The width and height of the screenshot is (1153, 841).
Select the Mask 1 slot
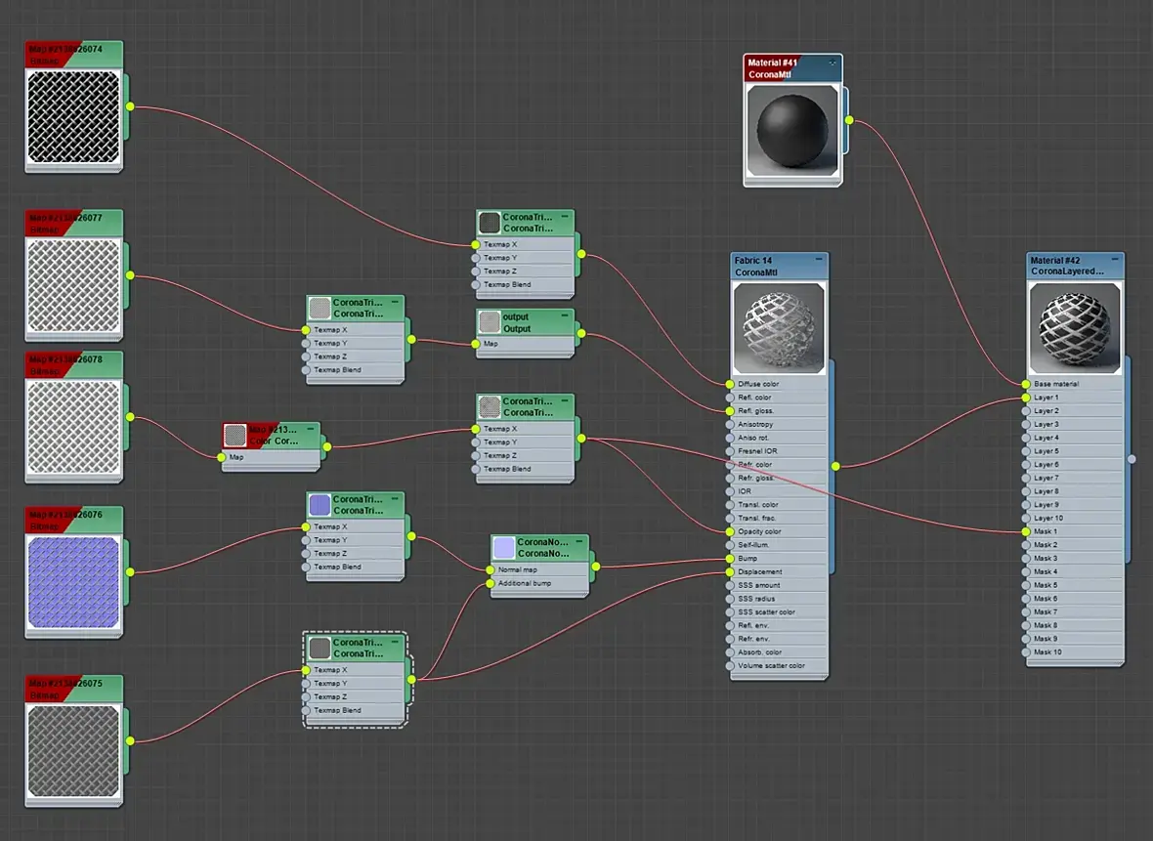1074,531
